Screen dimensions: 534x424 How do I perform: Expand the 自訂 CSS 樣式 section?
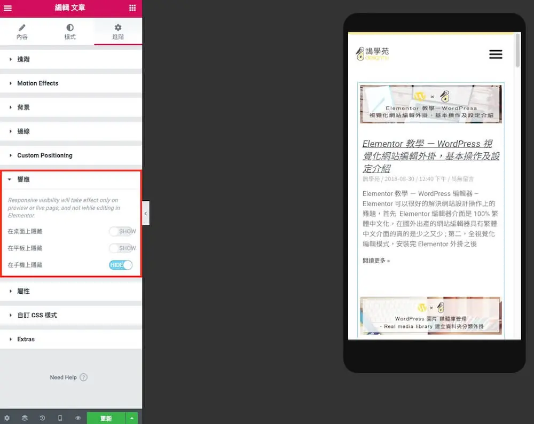click(x=71, y=316)
